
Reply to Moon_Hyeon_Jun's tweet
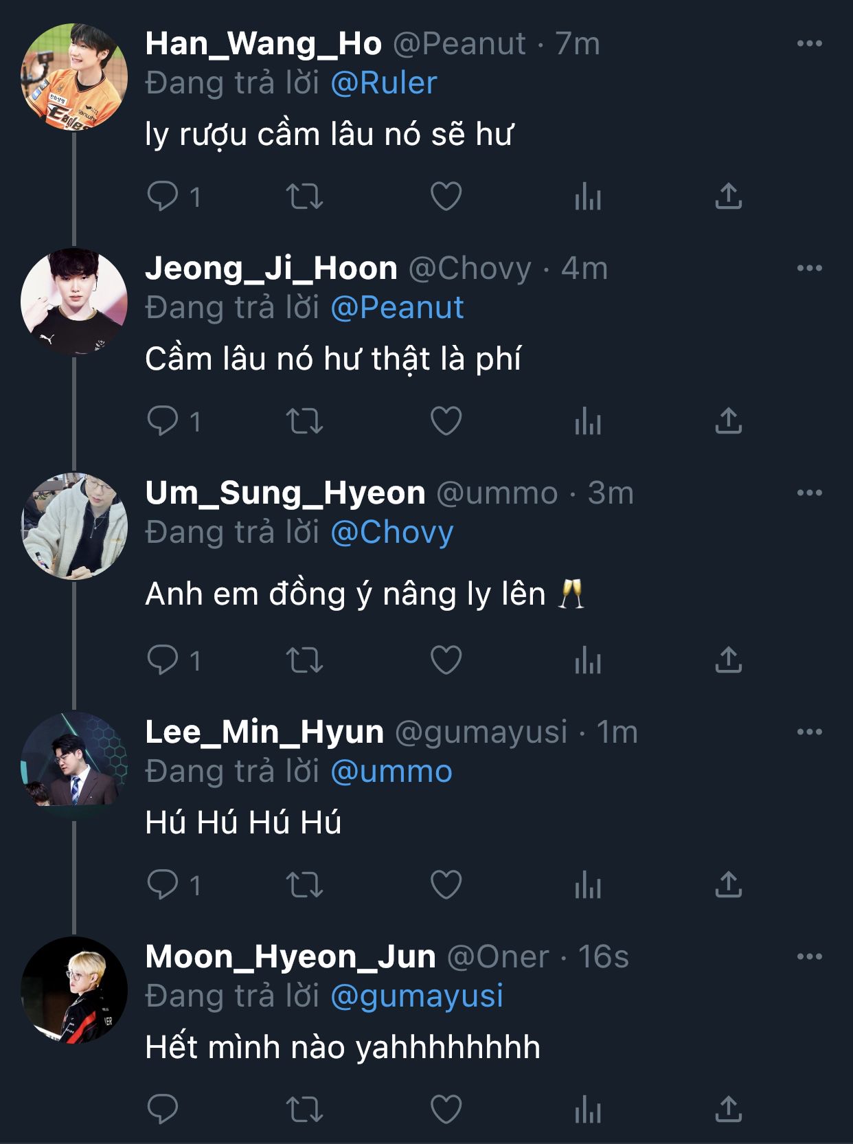click(x=163, y=1108)
